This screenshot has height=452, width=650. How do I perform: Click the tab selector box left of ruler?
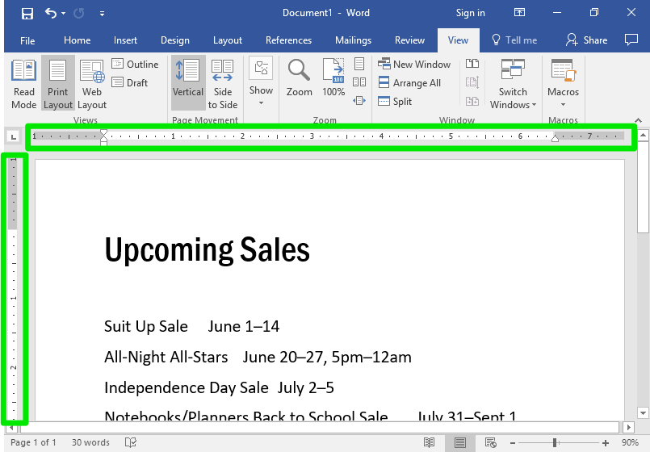click(x=12, y=136)
